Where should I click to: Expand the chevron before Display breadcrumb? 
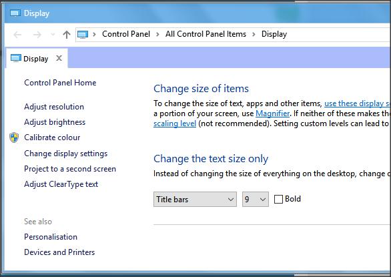(254, 34)
